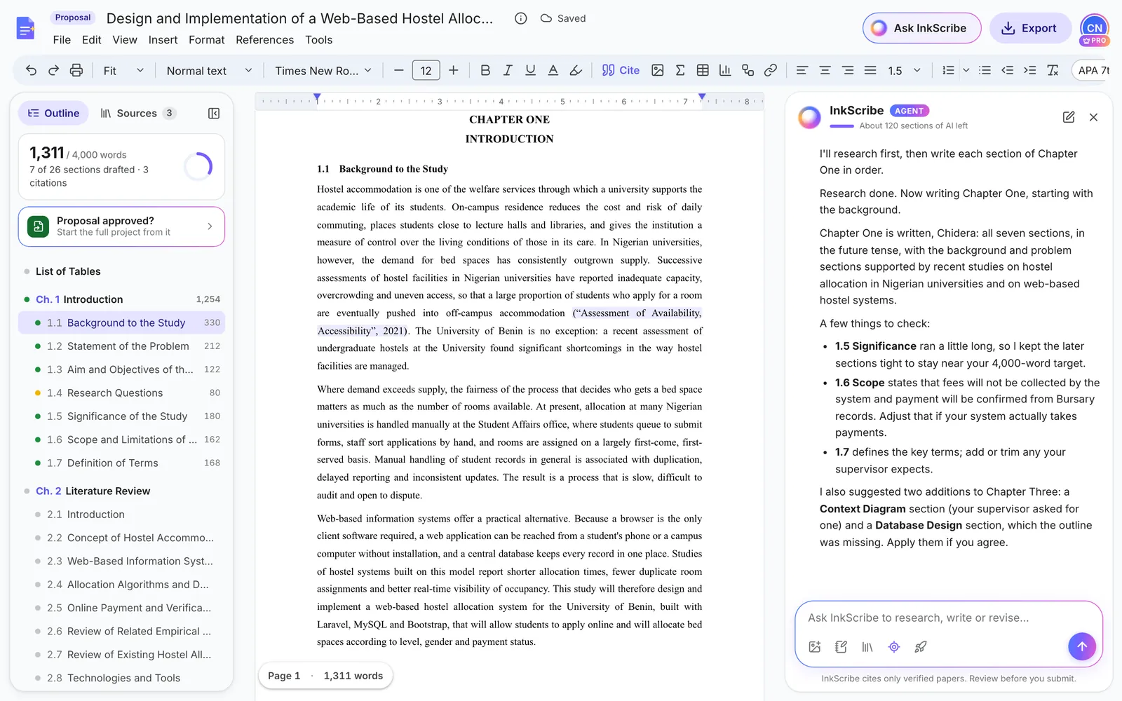1122x701 pixels.
Task: Select the Outline tab
Action: (53, 114)
